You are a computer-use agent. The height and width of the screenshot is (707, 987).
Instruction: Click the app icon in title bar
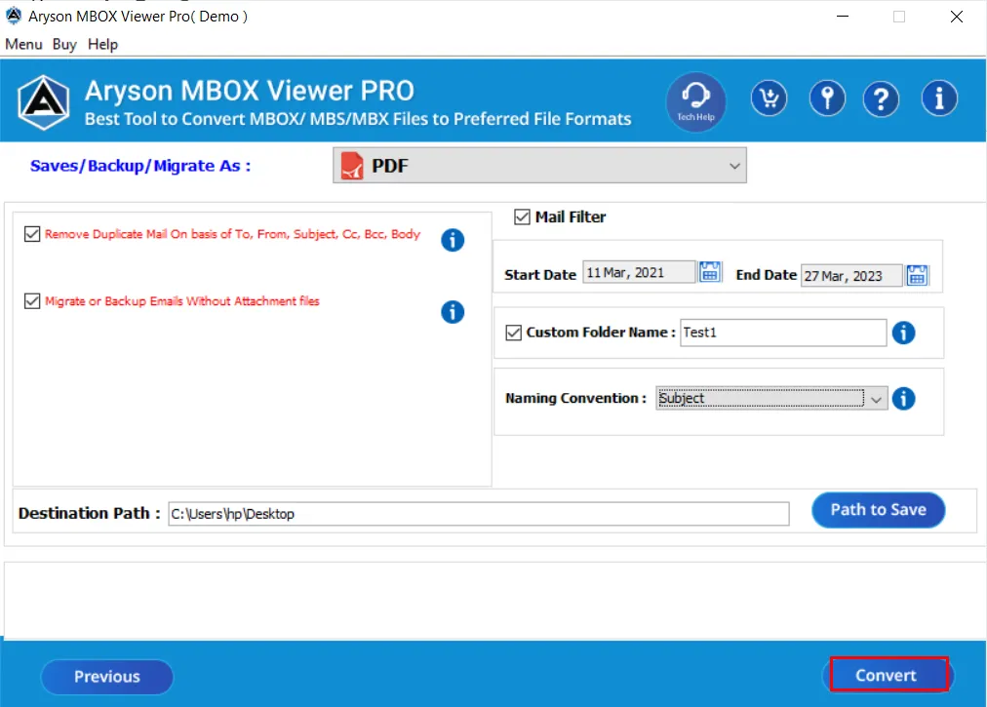pyautogui.click(x=14, y=16)
